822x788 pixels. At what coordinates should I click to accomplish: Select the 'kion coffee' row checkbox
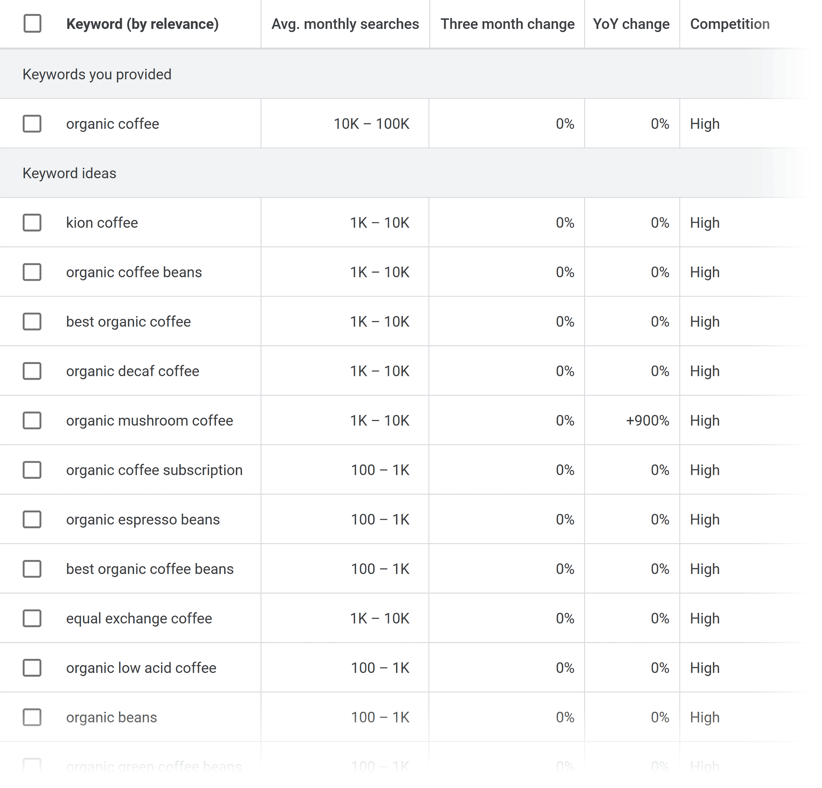click(32, 223)
